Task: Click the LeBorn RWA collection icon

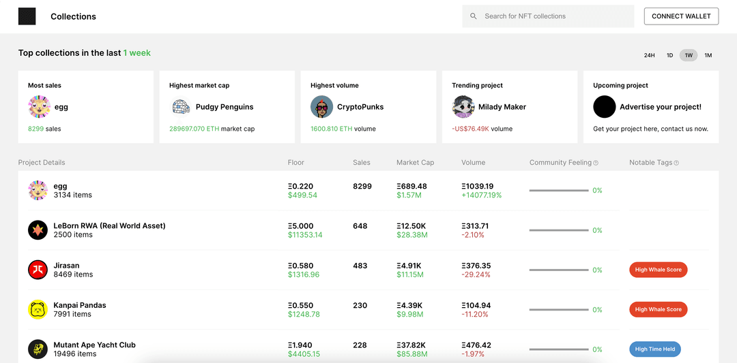Action: pyautogui.click(x=38, y=230)
